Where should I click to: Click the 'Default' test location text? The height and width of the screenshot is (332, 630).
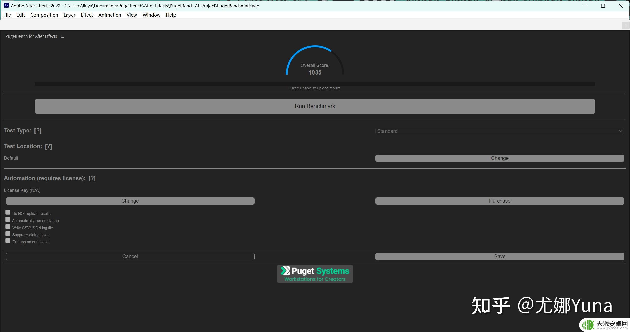click(x=11, y=158)
